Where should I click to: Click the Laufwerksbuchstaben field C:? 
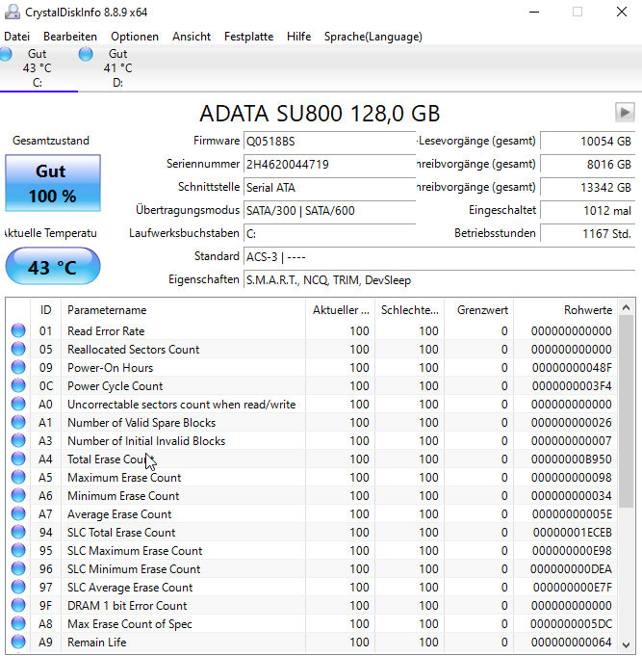coord(329,233)
